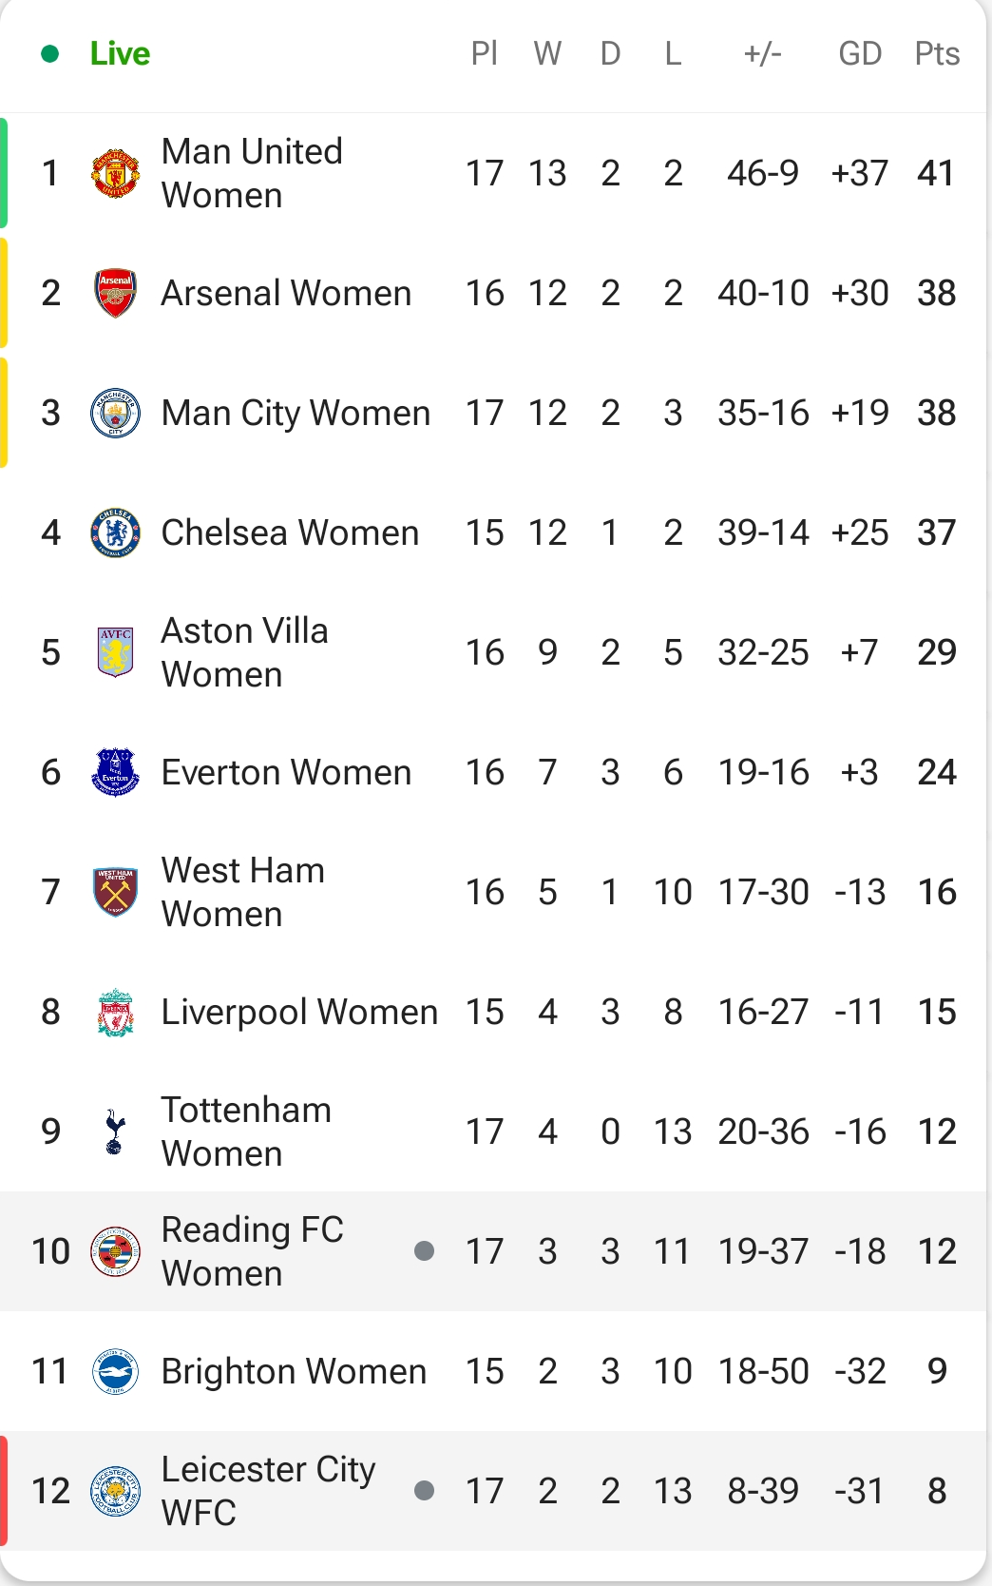This screenshot has width=992, height=1586.
Task: Open the Man United Women crest
Action: [115, 173]
